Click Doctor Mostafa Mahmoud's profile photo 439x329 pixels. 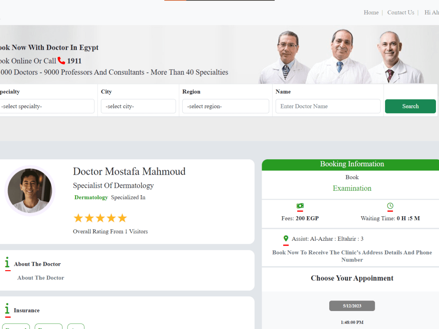click(30, 190)
